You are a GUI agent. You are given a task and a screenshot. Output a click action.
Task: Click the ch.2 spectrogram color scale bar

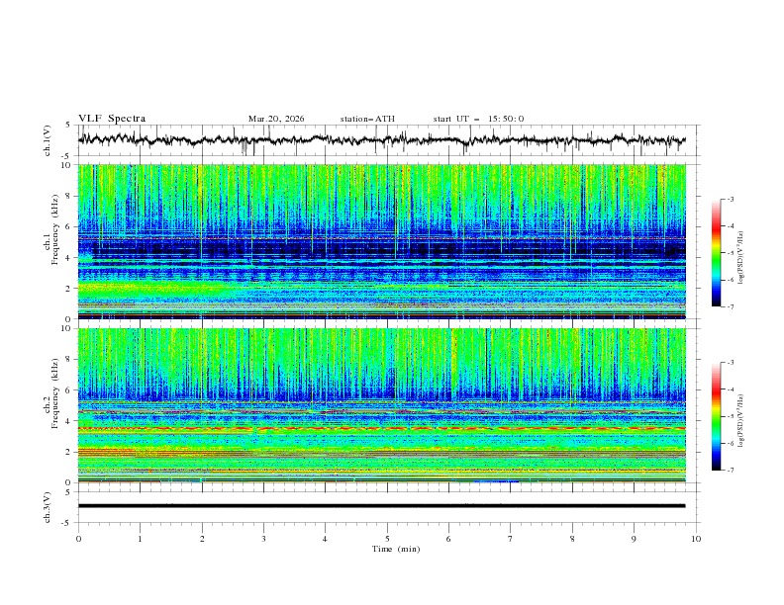716,416
